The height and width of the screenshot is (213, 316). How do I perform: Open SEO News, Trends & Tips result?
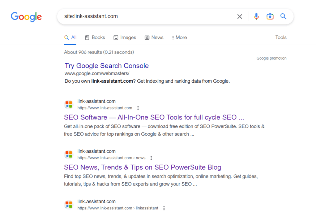[x=142, y=168]
